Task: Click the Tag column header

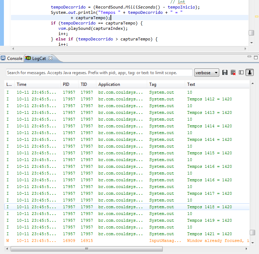Action: (x=166, y=84)
